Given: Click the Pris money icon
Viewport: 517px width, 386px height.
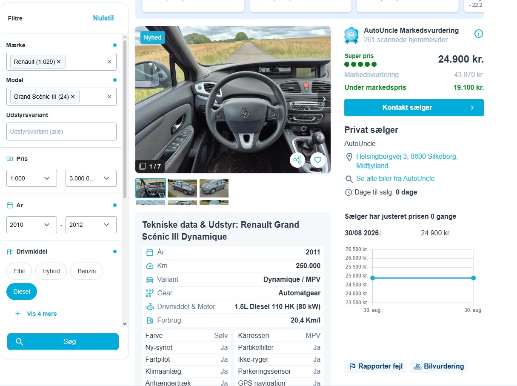Looking at the screenshot, I should (x=10, y=159).
